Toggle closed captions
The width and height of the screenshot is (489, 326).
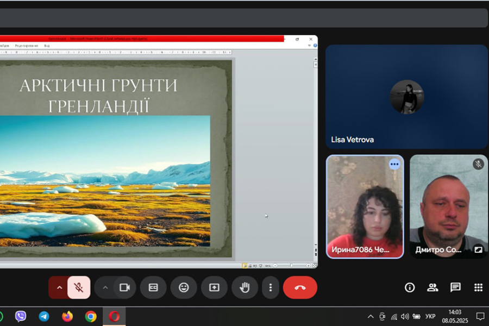(x=153, y=287)
